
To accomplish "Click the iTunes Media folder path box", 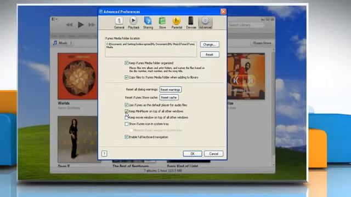I will coord(151,49).
